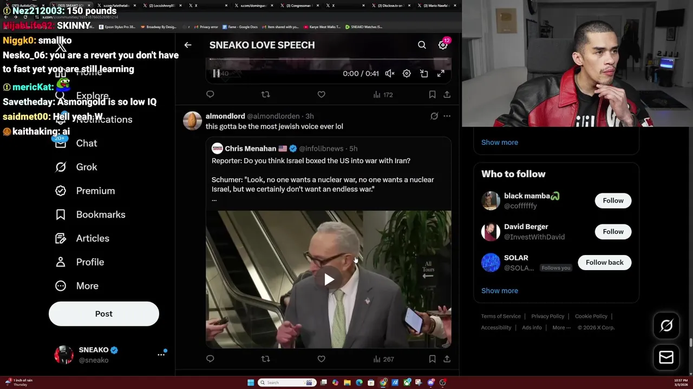
Task: Open Discord from the taskbar
Action: 431,383
